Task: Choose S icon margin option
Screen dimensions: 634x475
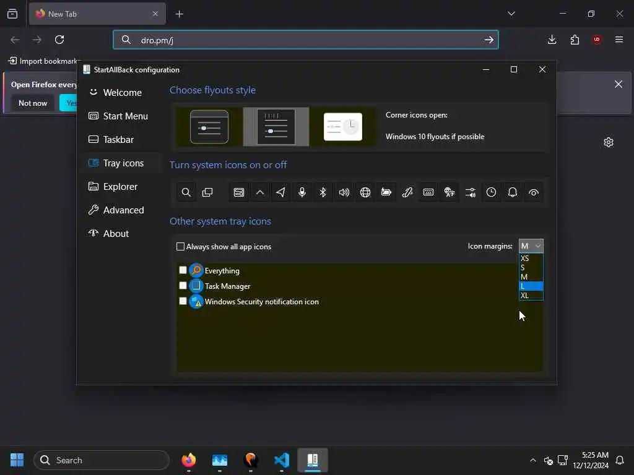Action: 531,267
